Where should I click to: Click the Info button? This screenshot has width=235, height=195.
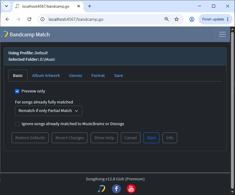pos(170,138)
